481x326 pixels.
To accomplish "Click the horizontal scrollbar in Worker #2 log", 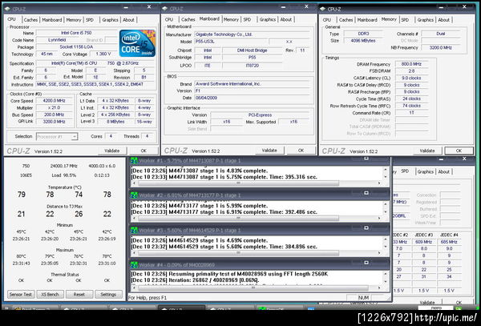I will (238, 218).
